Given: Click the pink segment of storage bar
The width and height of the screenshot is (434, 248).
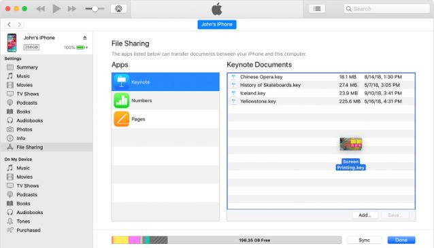Looking at the screenshot, I should coord(135,240).
